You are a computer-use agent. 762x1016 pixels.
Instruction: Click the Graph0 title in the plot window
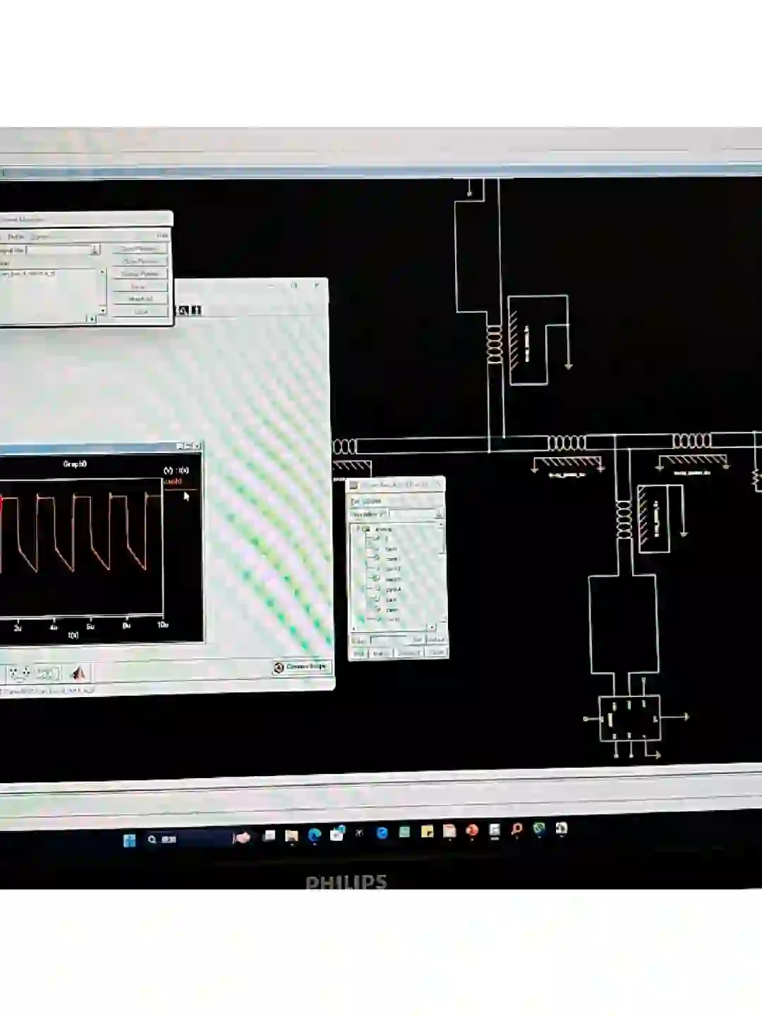tap(75, 464)
